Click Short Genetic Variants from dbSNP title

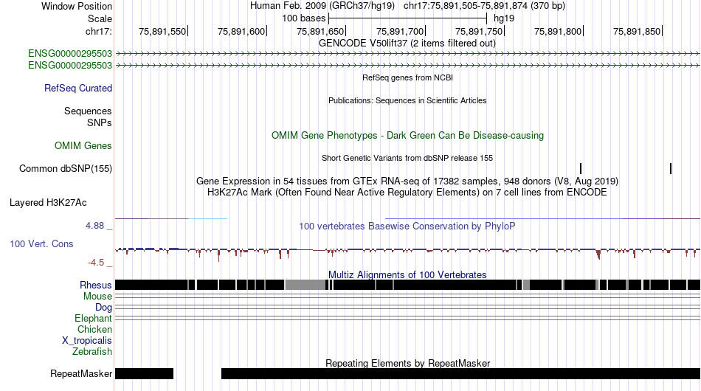(x=407, y=158)
